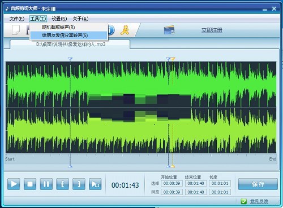Image resolution: width=283 pixels, height=208 pixels.
Task: Click the selection start time field
Action: tap(171, 183)
